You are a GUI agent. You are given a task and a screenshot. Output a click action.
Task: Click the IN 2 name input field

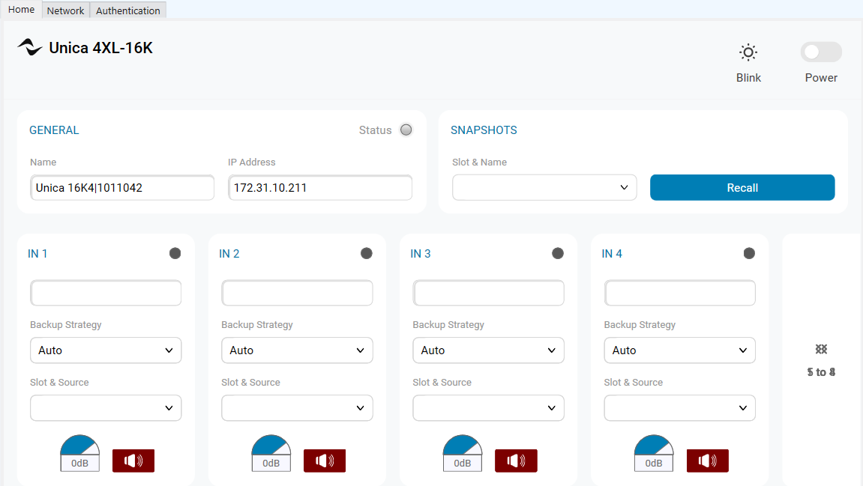tap(297, 293)
